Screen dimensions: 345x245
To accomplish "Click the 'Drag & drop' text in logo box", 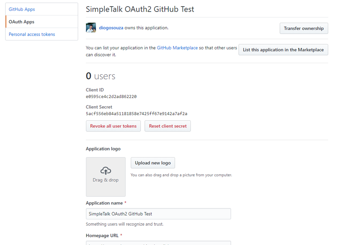I will 106,180.
